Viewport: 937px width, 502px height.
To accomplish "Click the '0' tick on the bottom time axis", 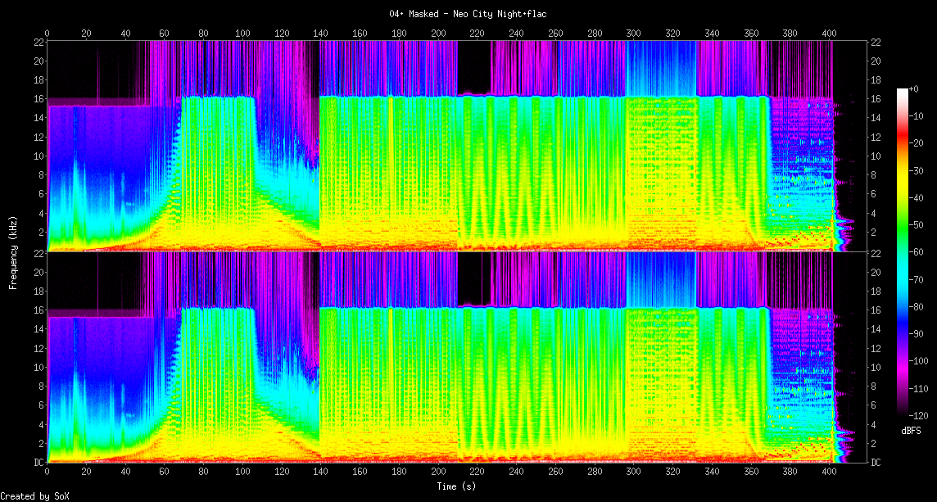I will [48, 473].
